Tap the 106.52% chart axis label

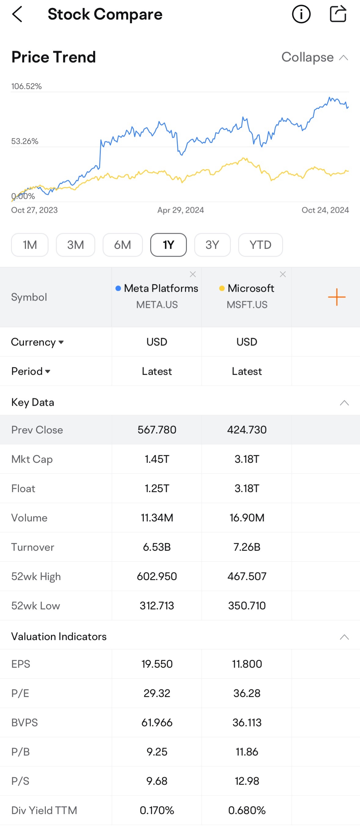26,86
